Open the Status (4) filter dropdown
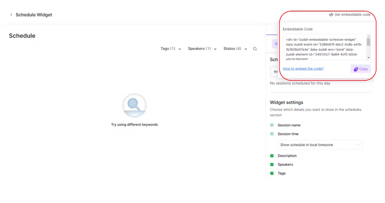Screen dimensions: 385x203 click(235, 49)
